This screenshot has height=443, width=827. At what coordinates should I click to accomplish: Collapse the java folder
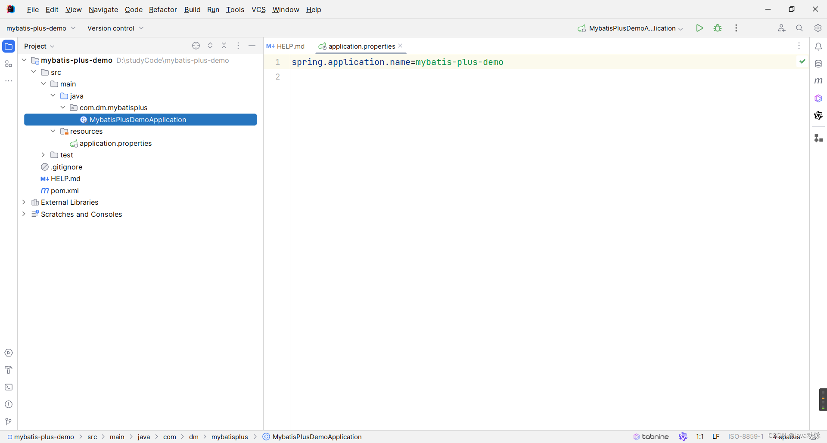click(x=53, y=95)
